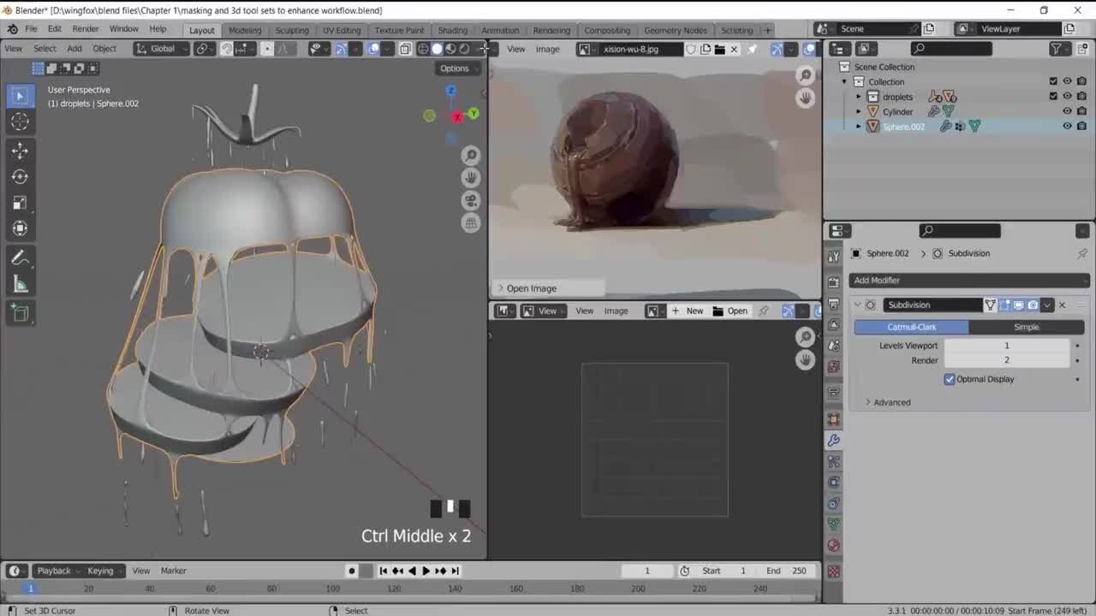Select the Rotate tool

(20, 176)
